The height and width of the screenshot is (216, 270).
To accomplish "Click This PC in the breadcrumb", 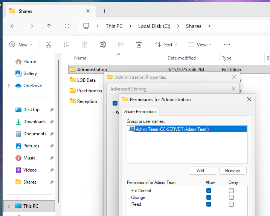I will click(114, 26).
